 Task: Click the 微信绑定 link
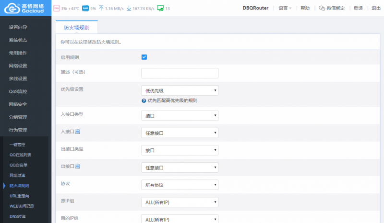click(336, 8)
